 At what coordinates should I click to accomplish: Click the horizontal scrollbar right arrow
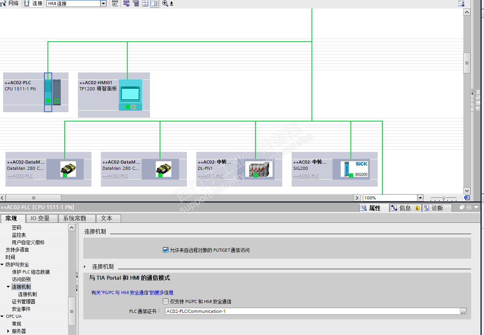click(357, 198)
